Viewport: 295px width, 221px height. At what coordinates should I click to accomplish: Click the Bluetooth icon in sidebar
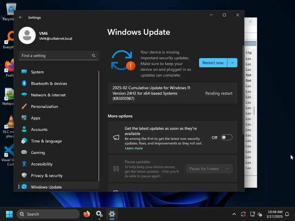point(24,83)
